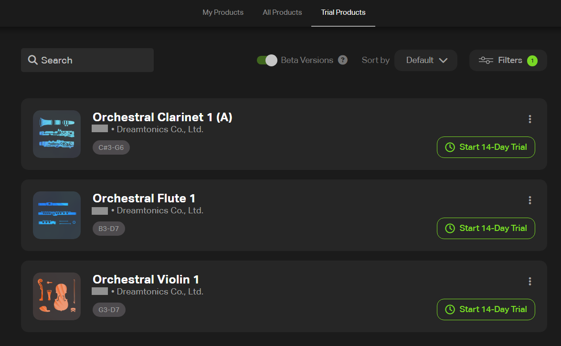Focus the Search input field
Screen dimensions: 561x346
pyautogui.click(x=87, y=60)
